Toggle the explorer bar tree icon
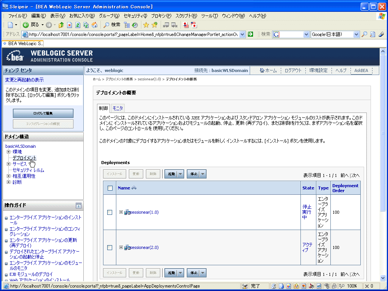Viewport: 388px width, 291px height. [127, 25]
